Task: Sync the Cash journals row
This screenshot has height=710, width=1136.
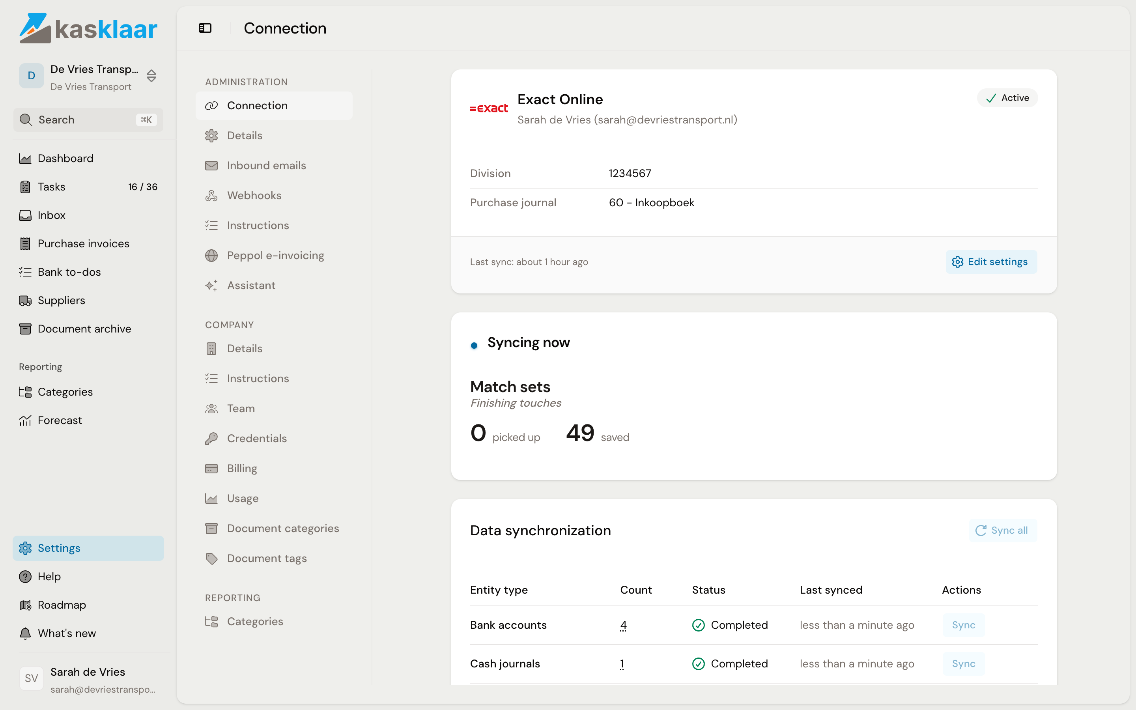Action: 963,664
